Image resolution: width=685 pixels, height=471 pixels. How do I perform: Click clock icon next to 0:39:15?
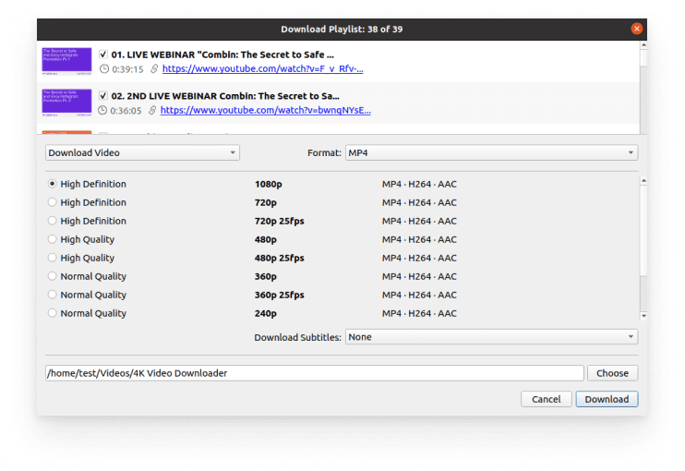point(104,69)
